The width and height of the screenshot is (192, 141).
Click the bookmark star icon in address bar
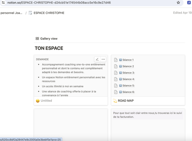pyautogui.click(x=178, y=3)
